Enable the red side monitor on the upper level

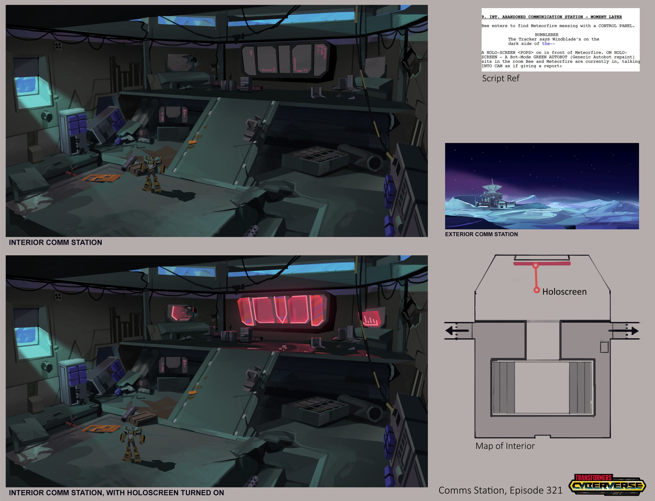pyautogui.click(x=182, y=313)
